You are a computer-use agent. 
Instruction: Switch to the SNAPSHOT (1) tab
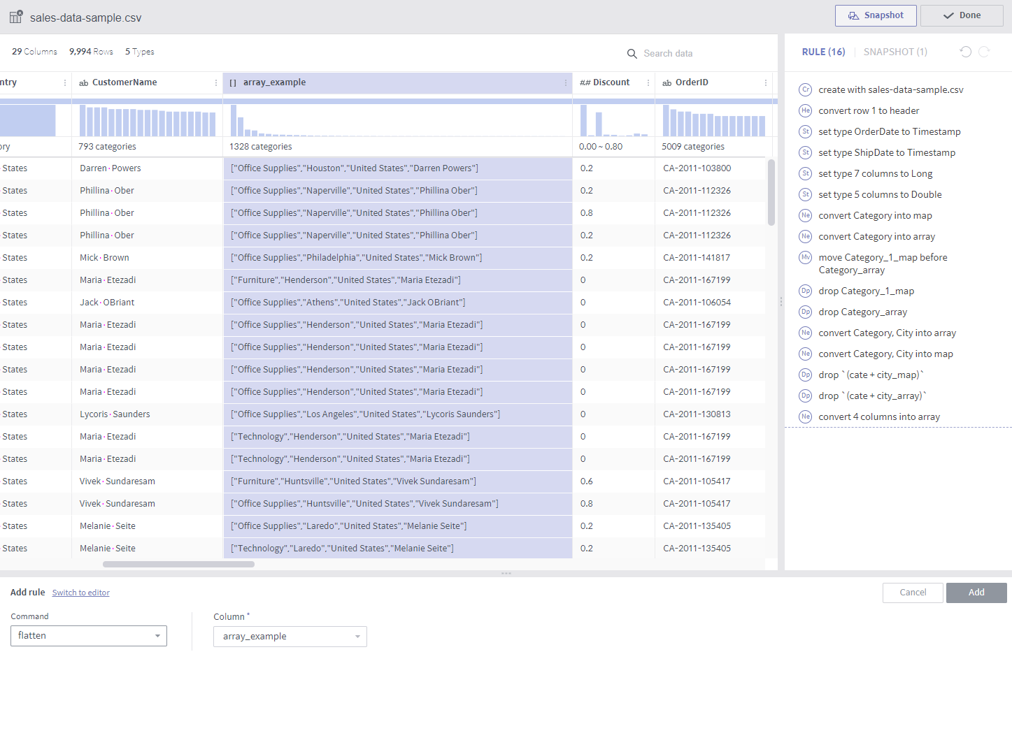click(895, 52)
